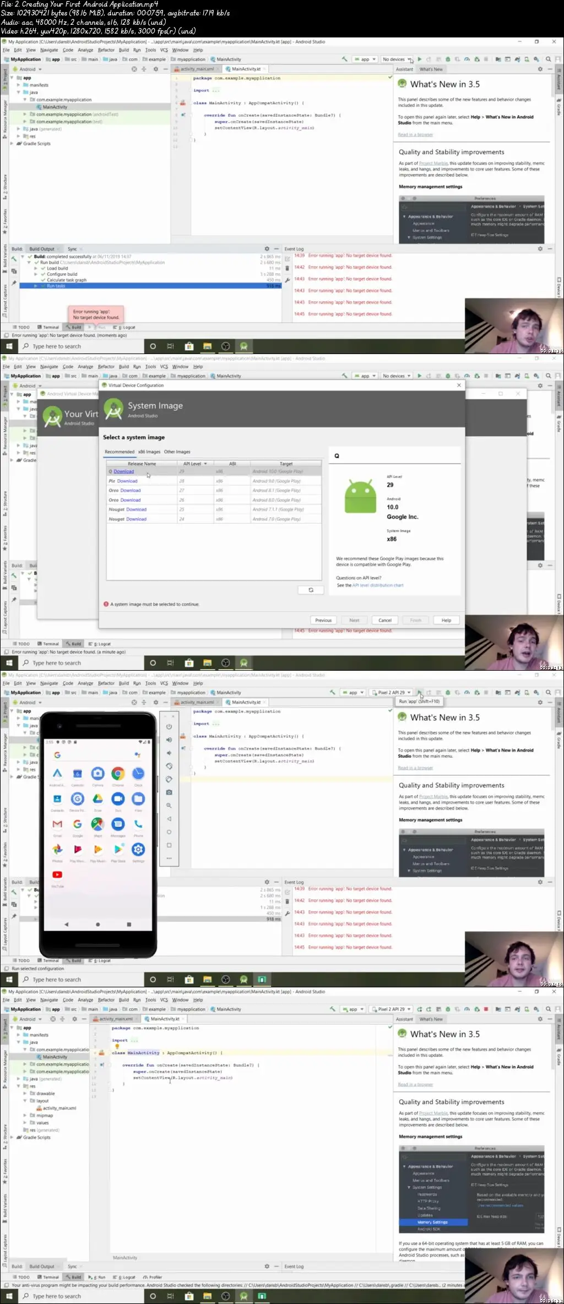Tap back arrow in phone navigation bar
The image size is (564, 1304).
tap(67, 925)
